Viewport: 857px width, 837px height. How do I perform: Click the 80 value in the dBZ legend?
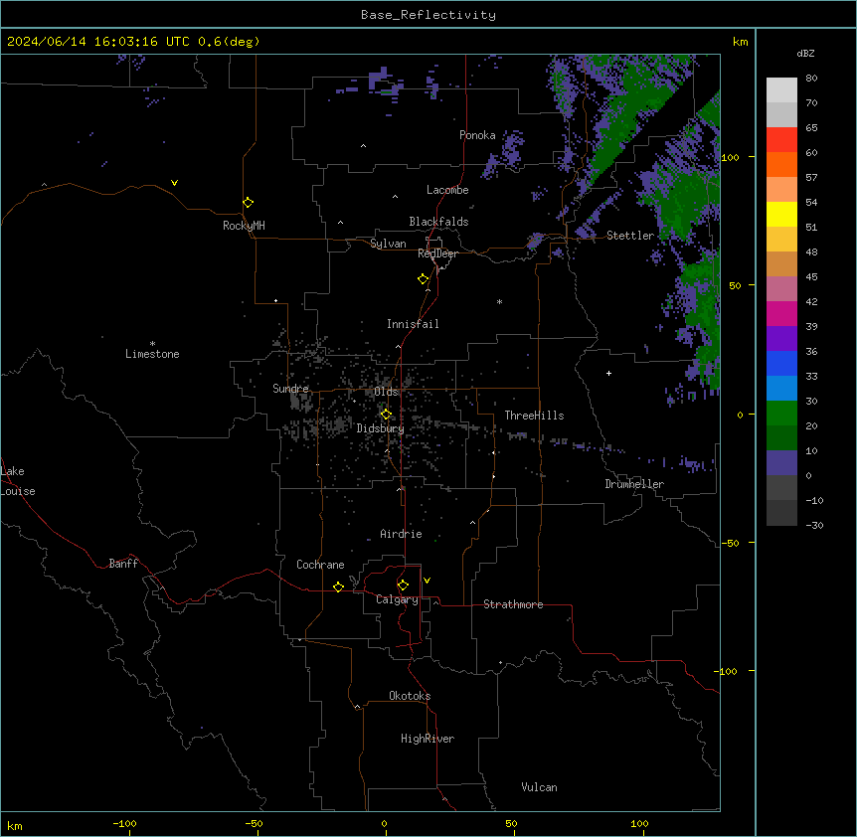point(811,79)
